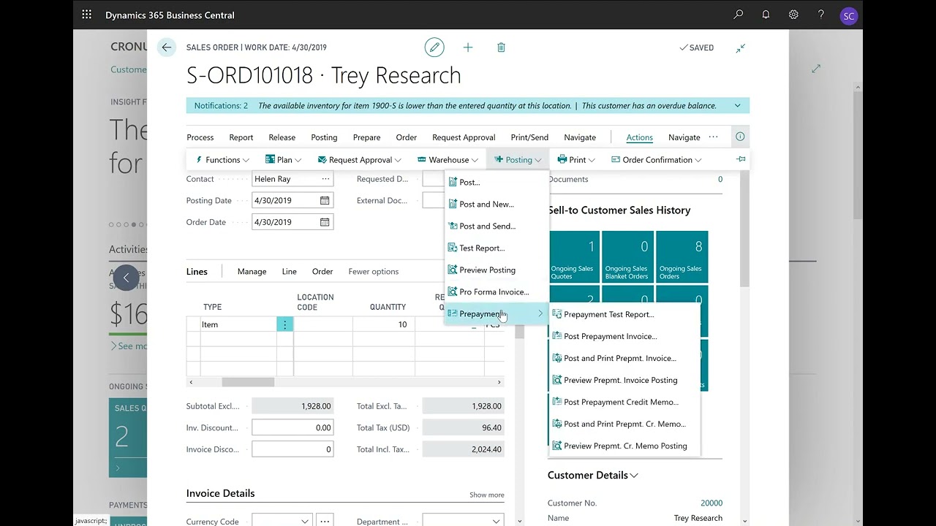Collapse the page with the shrink arrows icon

tap(741, 47)
